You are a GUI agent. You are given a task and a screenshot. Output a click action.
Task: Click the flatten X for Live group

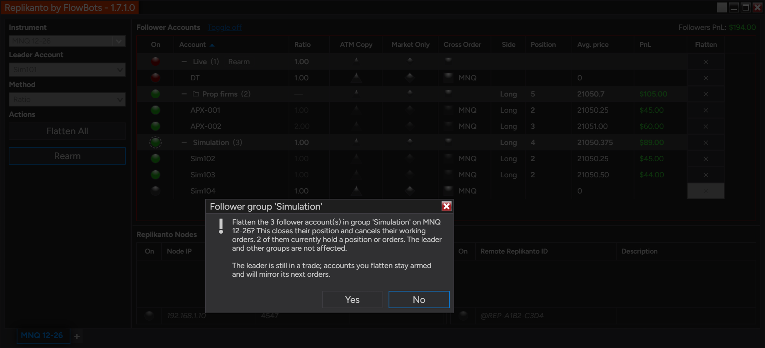point(706,62)
